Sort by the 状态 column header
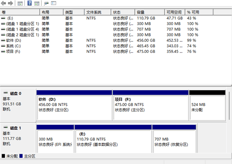Viewport: 232px width, 164px height. (x=123, y=12)
